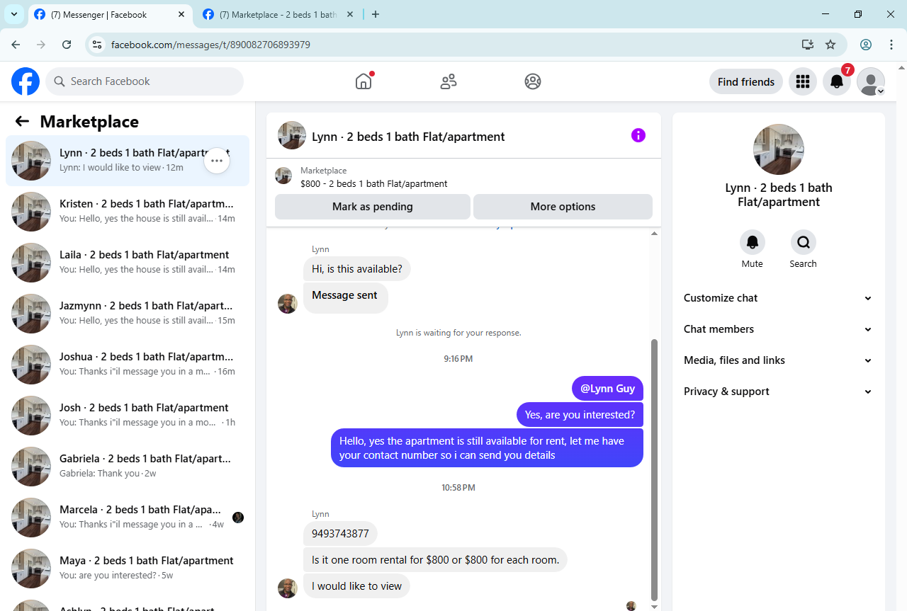Open the Facebook apps menu grid
Image resolution: width=907 pixels, height=611 pixels.
803,81
